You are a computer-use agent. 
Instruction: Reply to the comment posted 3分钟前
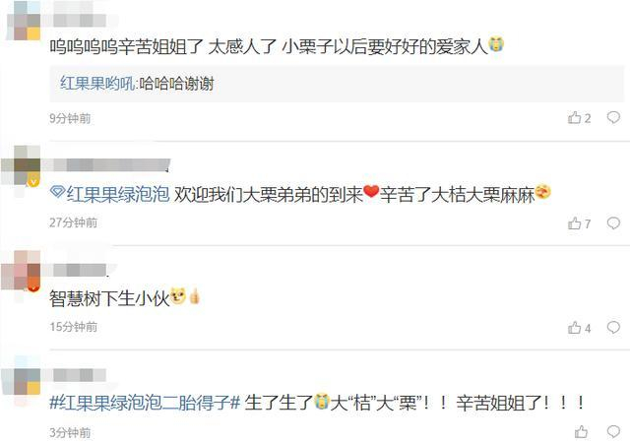[x=613, y=431]
